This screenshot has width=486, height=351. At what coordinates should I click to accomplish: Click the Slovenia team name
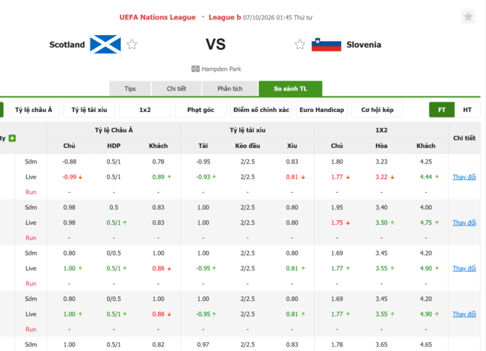(x=363, y=45)
